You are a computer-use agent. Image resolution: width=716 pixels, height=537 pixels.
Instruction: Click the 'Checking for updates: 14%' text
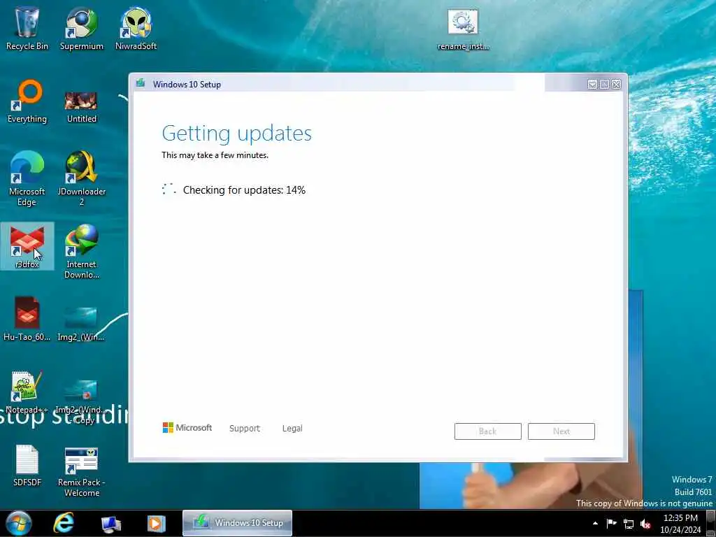[x=244, y=190]
